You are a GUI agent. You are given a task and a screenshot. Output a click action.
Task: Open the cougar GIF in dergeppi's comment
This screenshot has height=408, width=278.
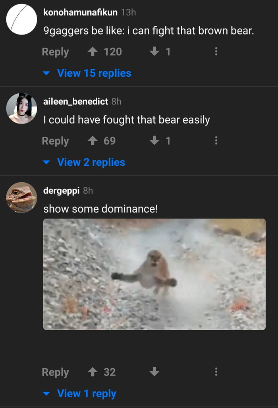pos(154,274)
